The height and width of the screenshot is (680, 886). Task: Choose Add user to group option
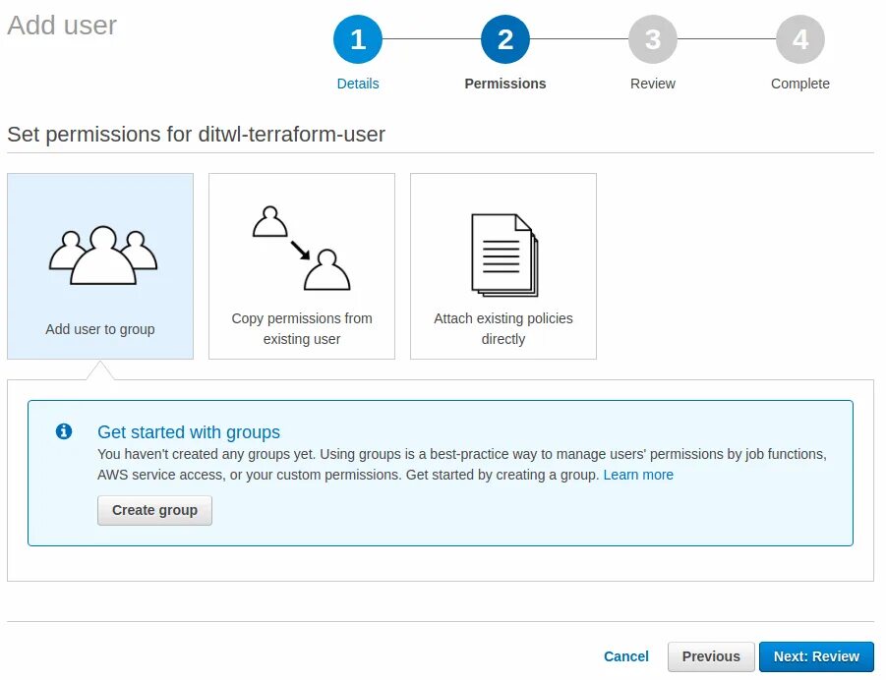pyautogui.click(x=100, y=266)
